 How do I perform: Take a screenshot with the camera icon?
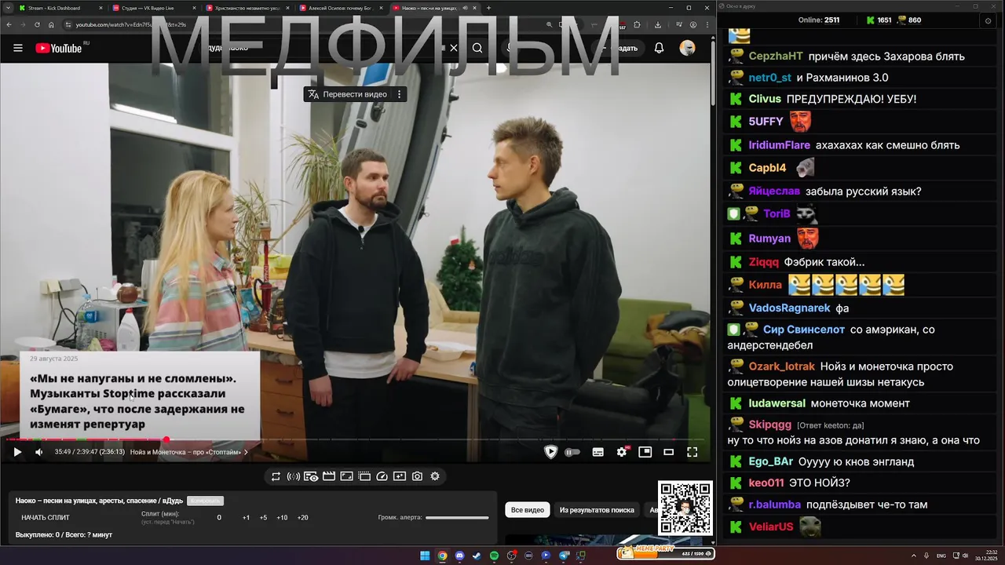coord(417,476)
